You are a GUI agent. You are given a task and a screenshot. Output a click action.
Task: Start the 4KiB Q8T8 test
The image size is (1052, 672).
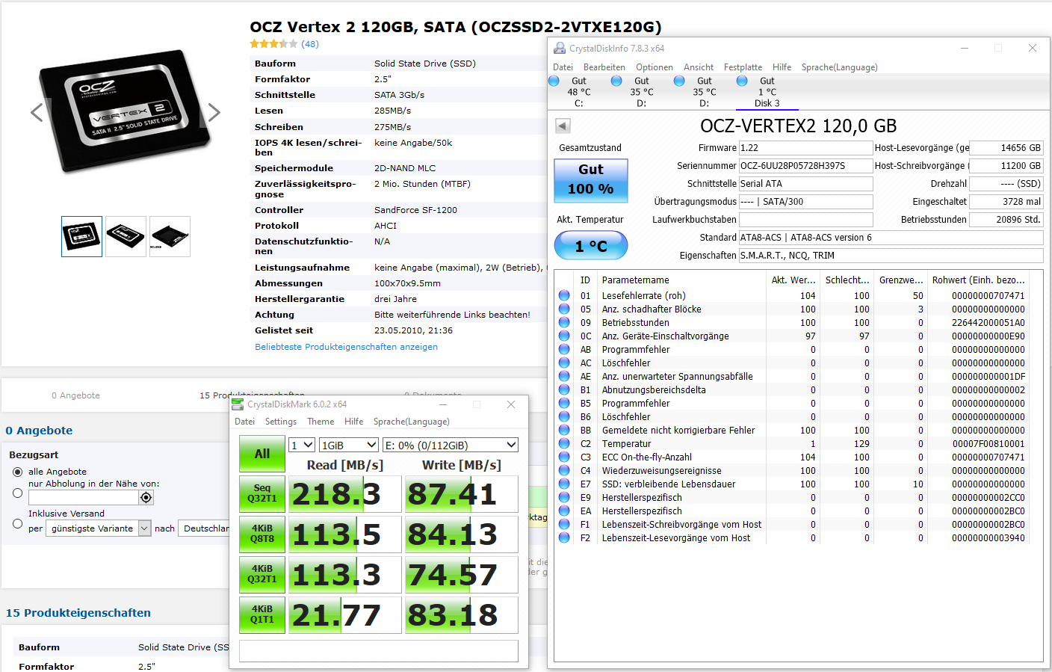[262, 534]
